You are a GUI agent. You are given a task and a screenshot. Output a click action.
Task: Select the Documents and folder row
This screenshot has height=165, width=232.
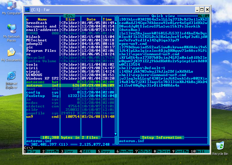70,26
